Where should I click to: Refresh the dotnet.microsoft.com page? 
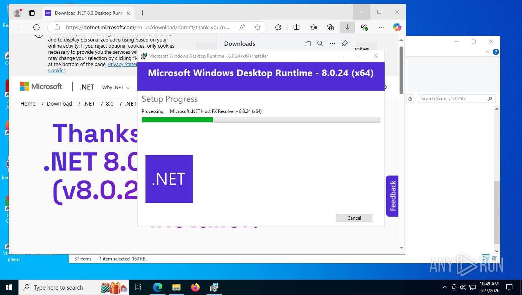click(x=36, y=27)
